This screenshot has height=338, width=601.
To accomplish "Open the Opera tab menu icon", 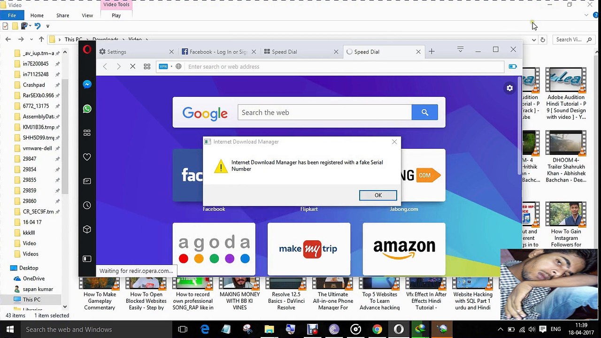I will [x=460, y=49].
